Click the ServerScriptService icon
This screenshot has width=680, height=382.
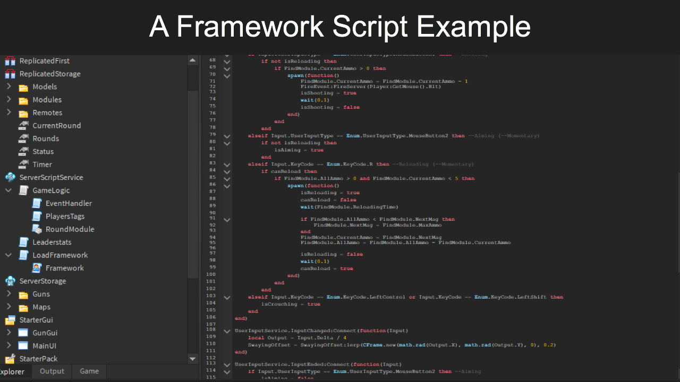coord(10,177)
